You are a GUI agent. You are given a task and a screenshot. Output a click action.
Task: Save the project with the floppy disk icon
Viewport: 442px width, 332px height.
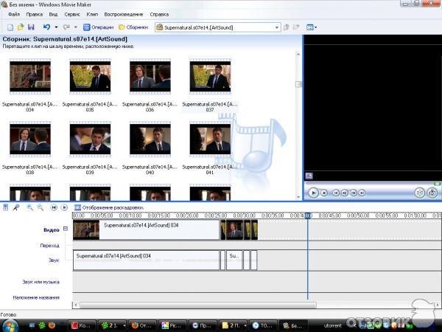tap(31, 27)
